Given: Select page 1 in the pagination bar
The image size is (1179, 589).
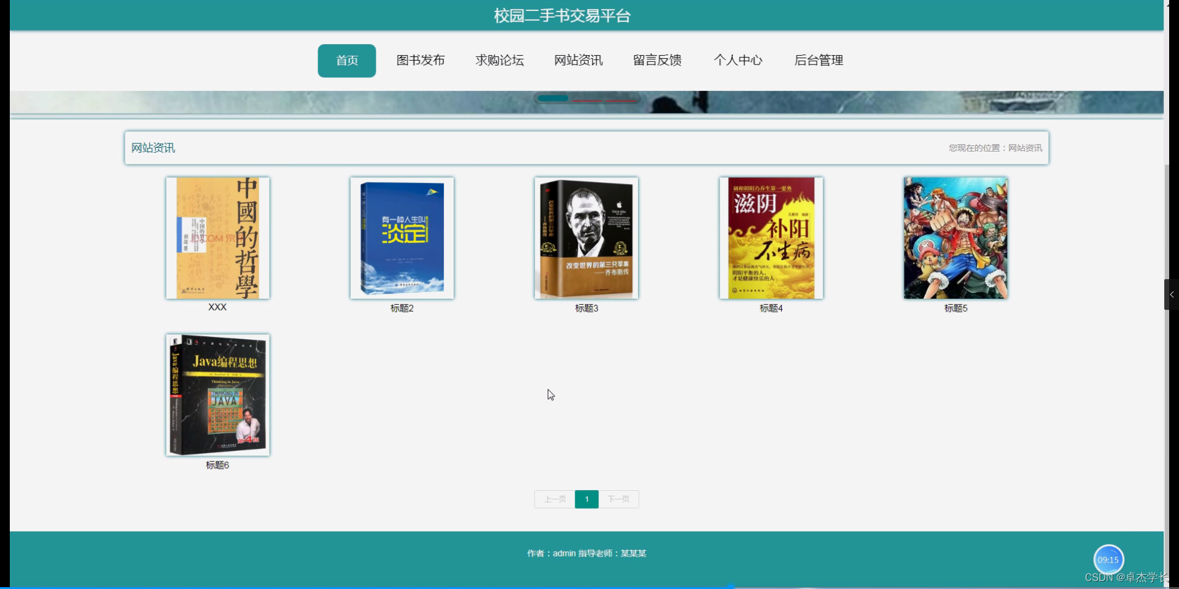Looking at the screenshot, I should pyautogui.click(x=586, y=499).
